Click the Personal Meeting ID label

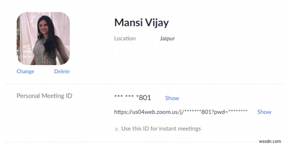coord(44,96)
